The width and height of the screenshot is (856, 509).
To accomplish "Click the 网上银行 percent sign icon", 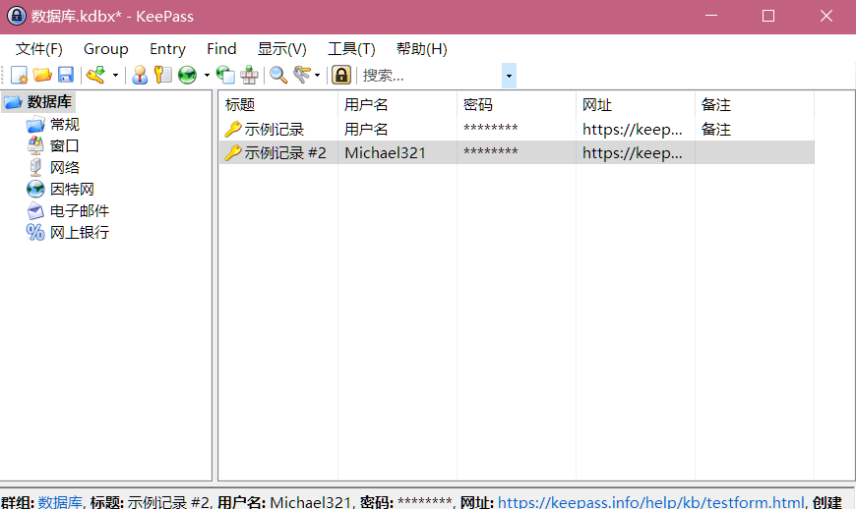I will (35, 232).
